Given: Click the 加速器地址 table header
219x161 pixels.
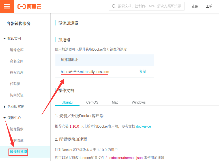Looking at the screenshot, I should click(x=69, y=60).
